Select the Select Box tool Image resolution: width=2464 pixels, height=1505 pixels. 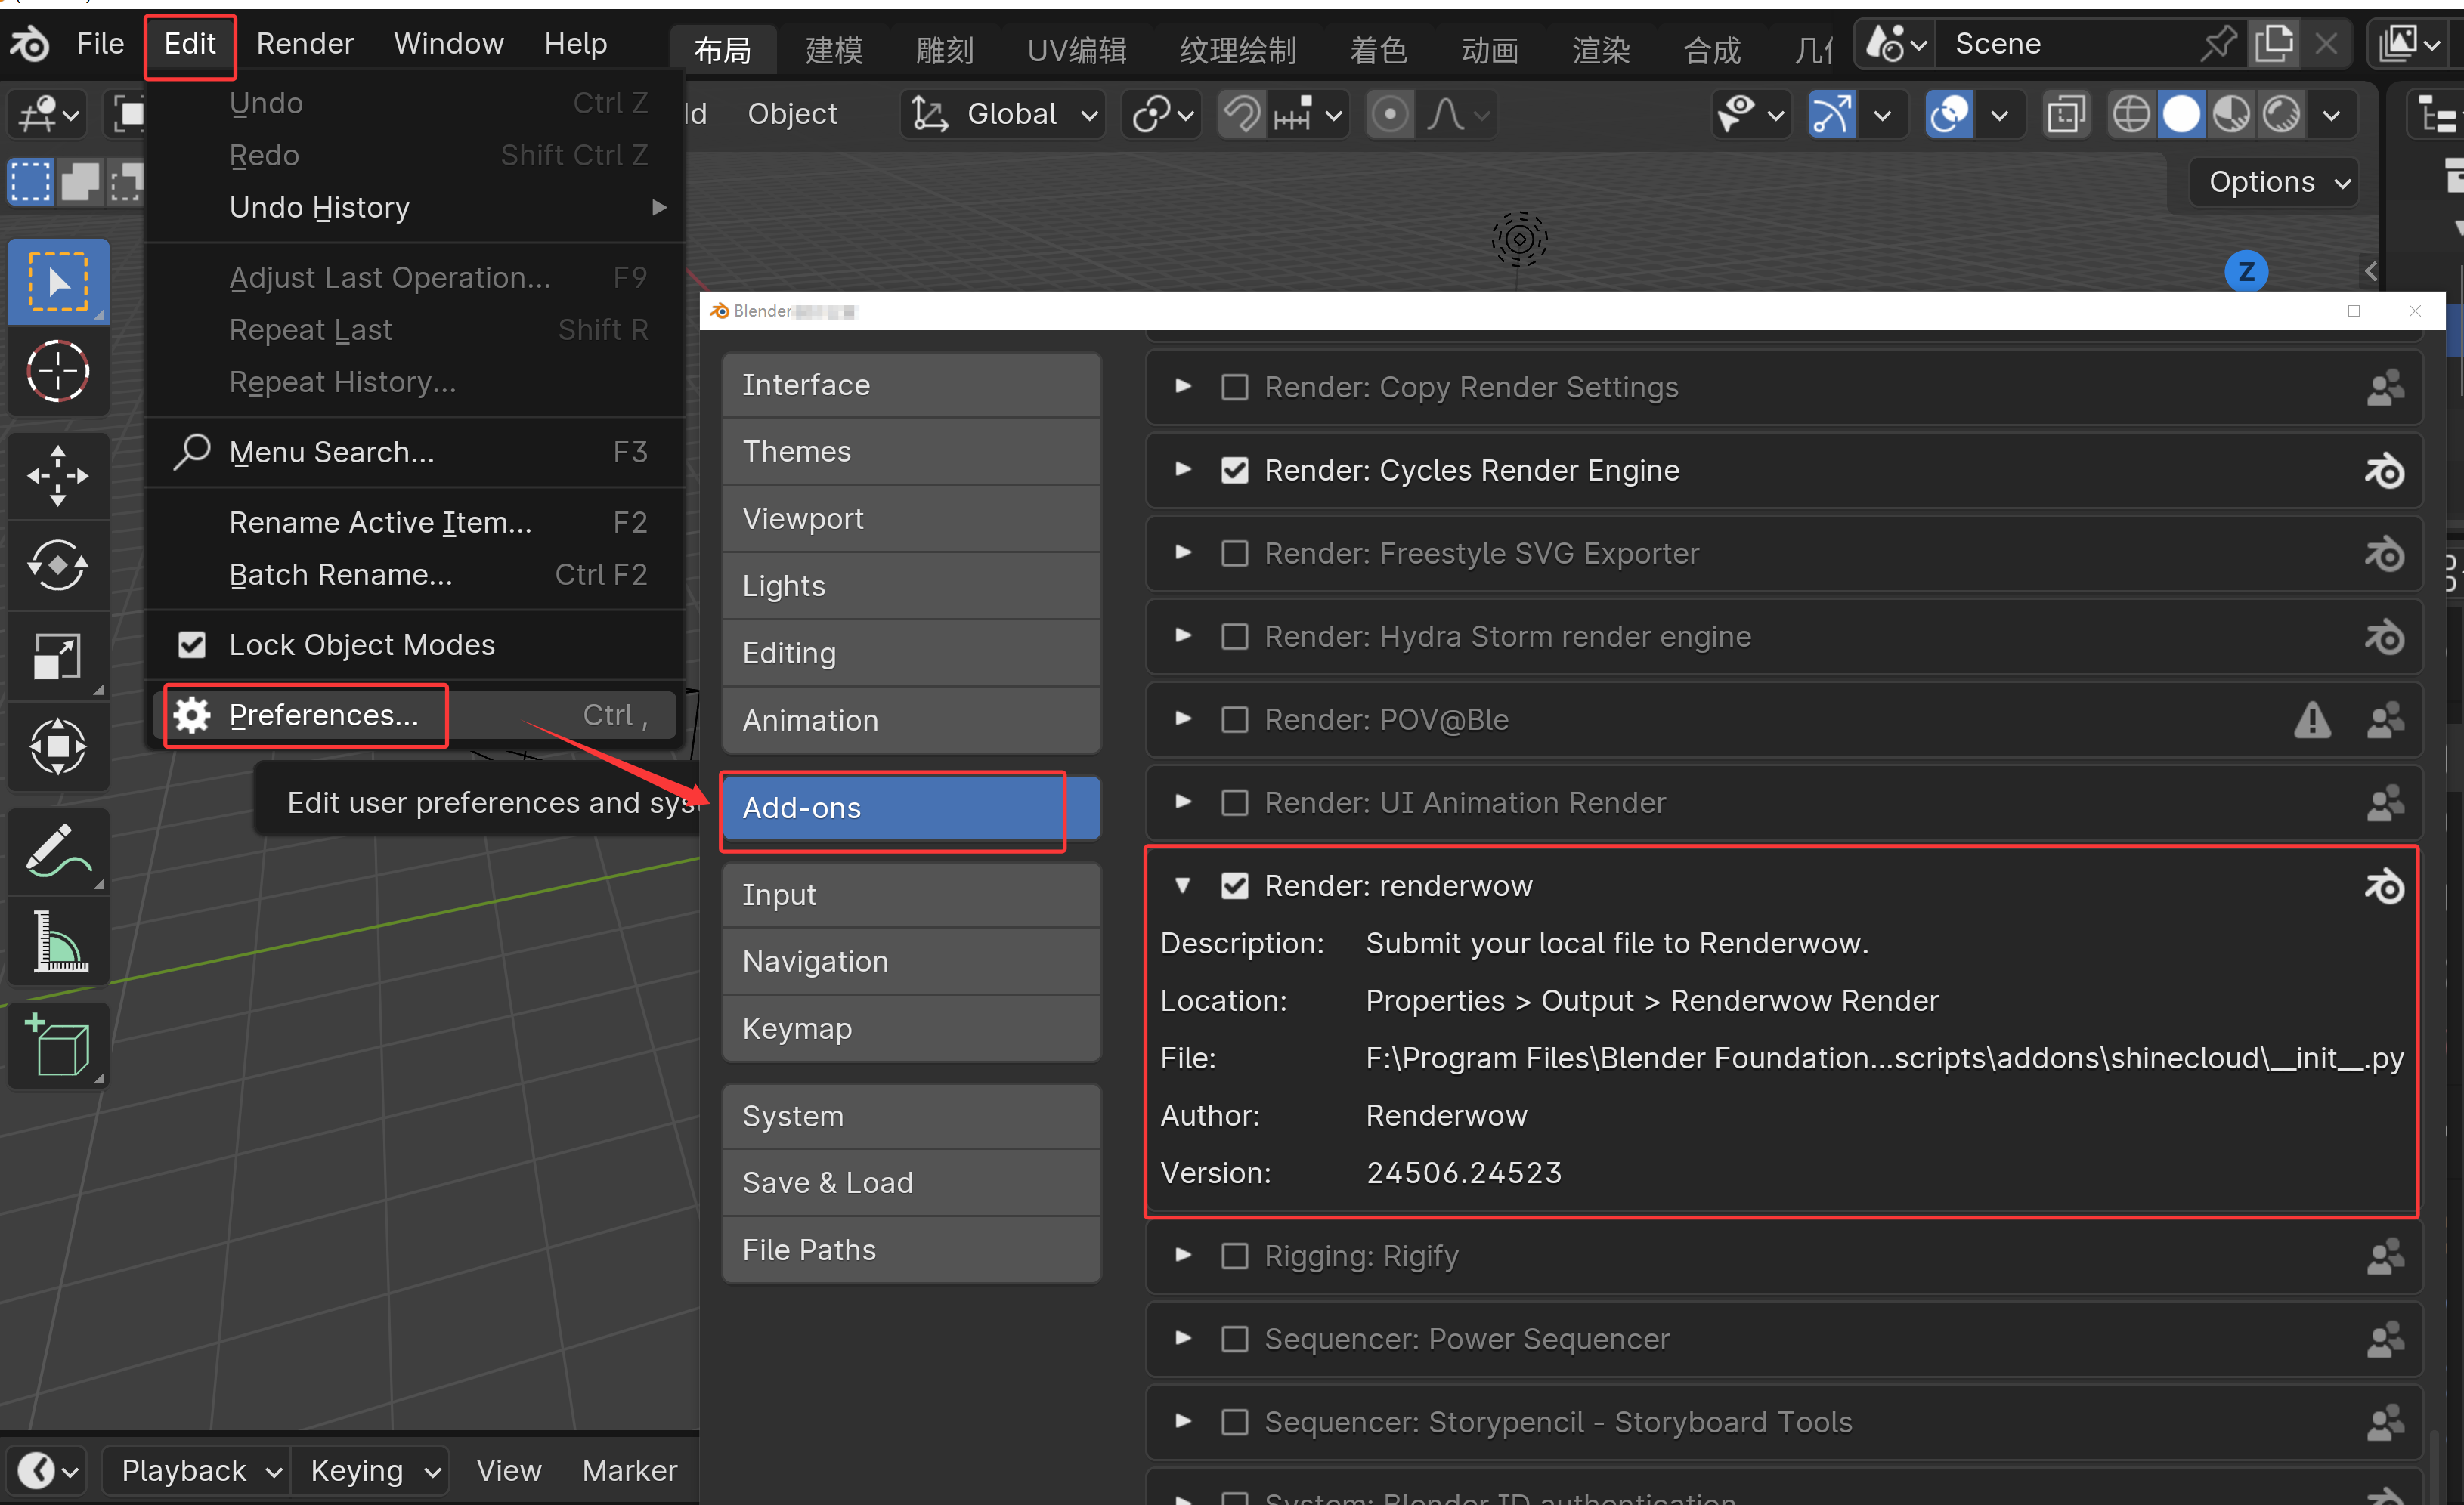coord(58,283)
